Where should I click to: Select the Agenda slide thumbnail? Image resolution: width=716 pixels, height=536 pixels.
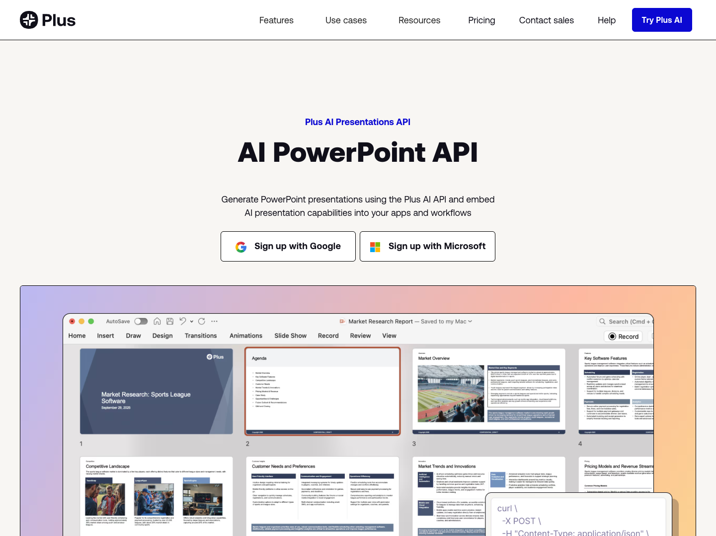coord(322,391)
